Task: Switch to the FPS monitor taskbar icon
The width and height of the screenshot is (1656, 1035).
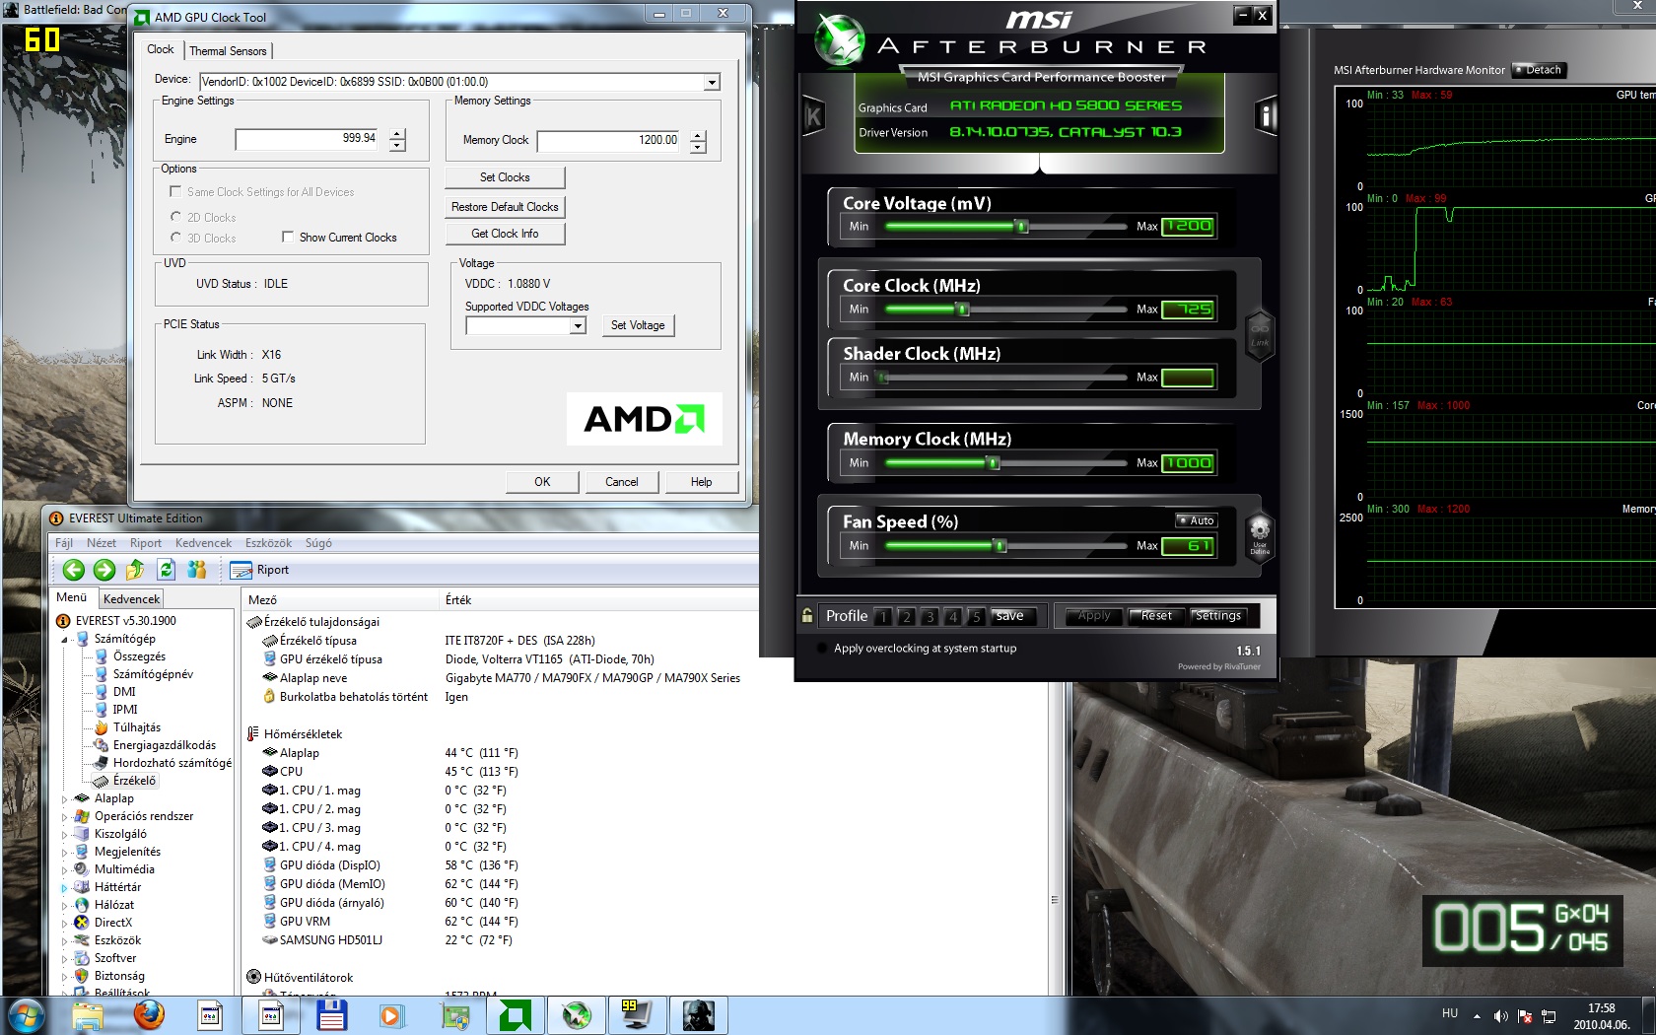Action: pyautogui.click(x=637, y=1014)
